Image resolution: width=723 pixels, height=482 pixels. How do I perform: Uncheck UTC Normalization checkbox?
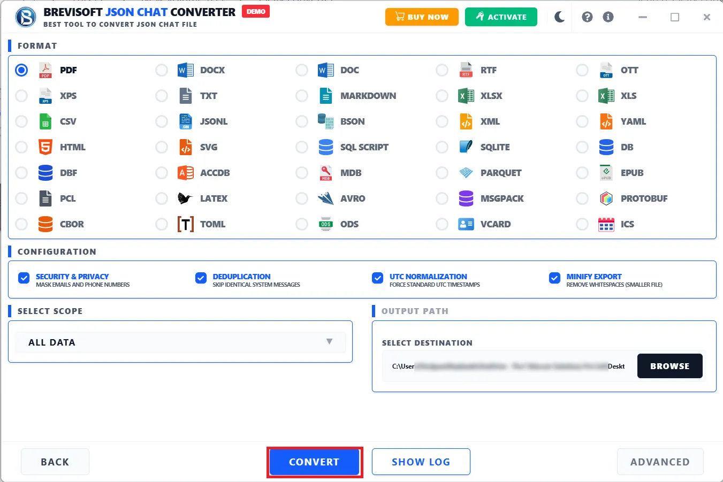pyautogui.click(x=378, y=278)
